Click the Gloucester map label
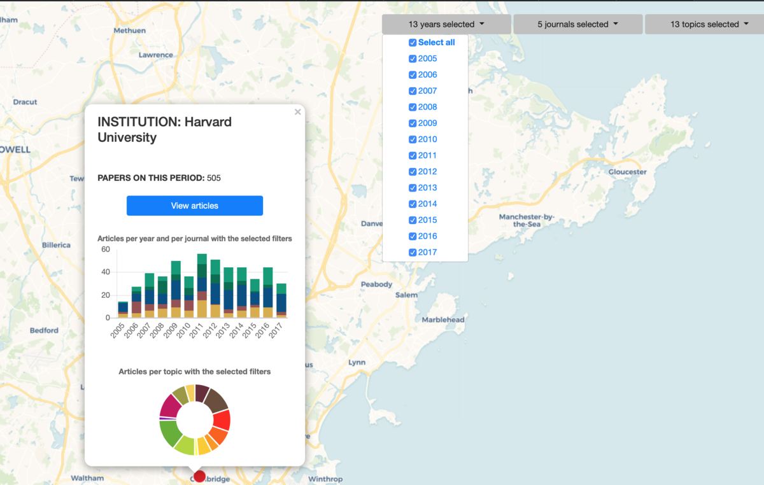This screenshot has width=764, height=485. click(x=627, y=172)
